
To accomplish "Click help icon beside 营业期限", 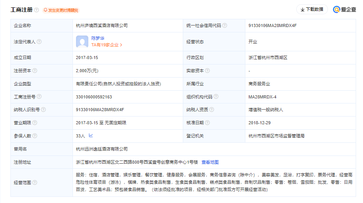I will [35, 123].
